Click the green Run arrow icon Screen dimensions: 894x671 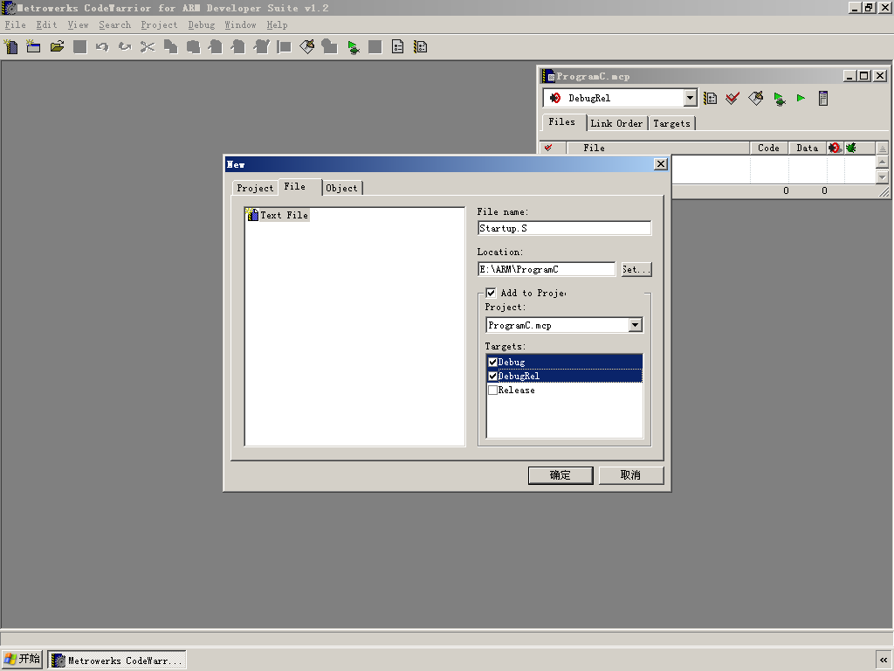(801, 98)
